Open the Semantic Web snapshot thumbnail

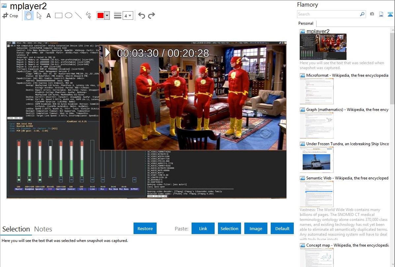point(317,194)
